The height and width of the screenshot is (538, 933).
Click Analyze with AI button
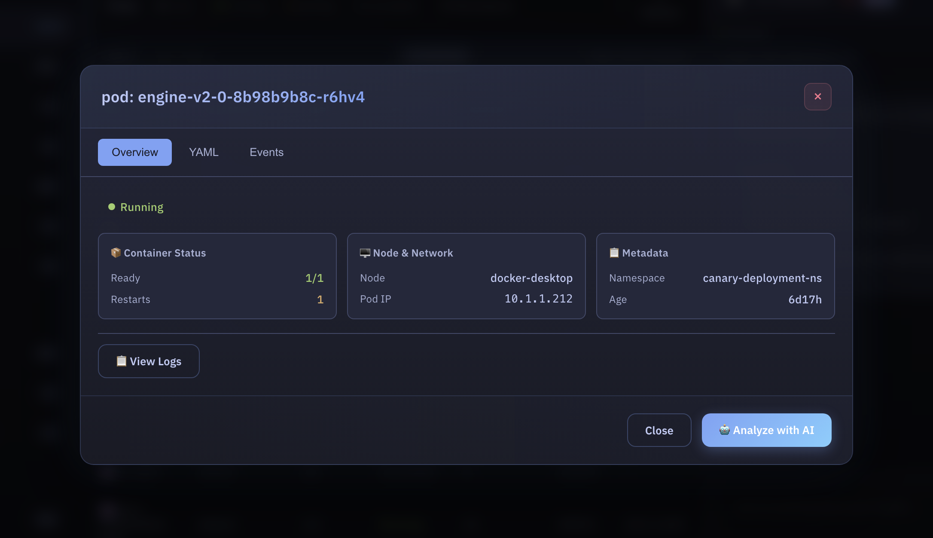766,430
